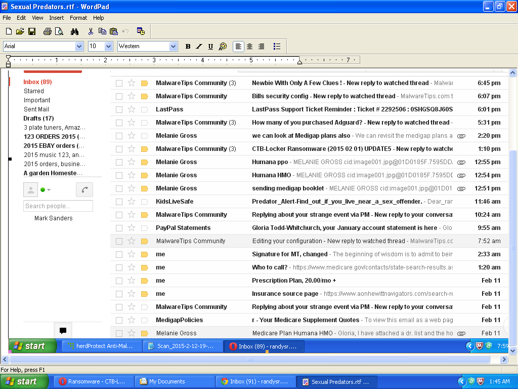Click the Find binoculars icon
The height and width of the screenshot is (389, 518).
pyautogui.click(x=75, y=31)
